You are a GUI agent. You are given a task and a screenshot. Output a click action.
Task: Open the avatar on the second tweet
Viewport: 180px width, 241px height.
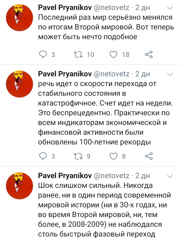19,84
